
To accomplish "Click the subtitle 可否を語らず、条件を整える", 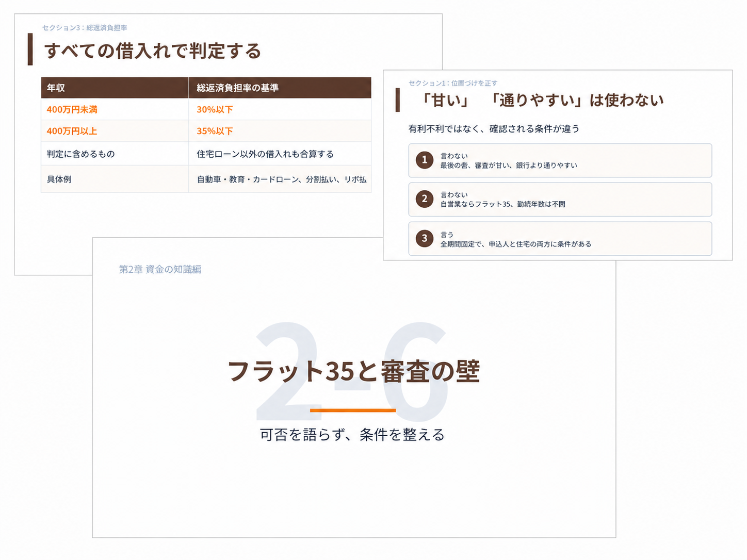I will tap(352, 435).
